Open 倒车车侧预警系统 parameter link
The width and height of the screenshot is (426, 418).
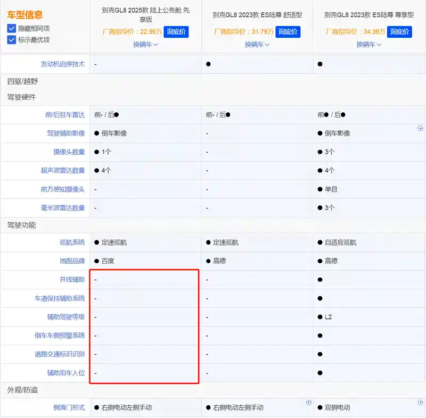pos(60,336)
